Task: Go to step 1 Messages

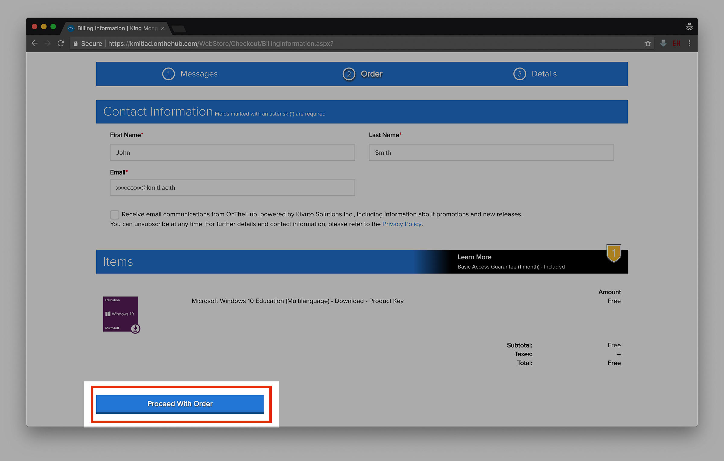Action: (x=190, y=74)
